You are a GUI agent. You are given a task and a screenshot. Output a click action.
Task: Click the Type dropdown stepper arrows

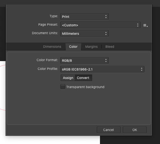coord(106,17)
